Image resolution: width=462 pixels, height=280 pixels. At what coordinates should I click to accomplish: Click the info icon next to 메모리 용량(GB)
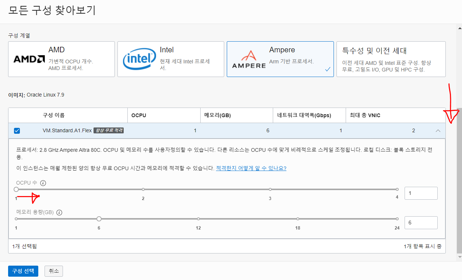coord(59,213)
